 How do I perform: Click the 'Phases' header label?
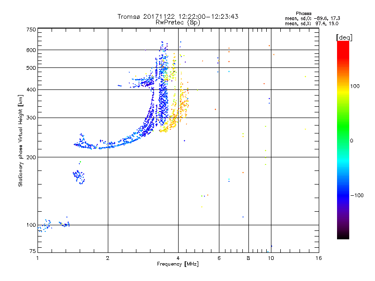[303, 14]
